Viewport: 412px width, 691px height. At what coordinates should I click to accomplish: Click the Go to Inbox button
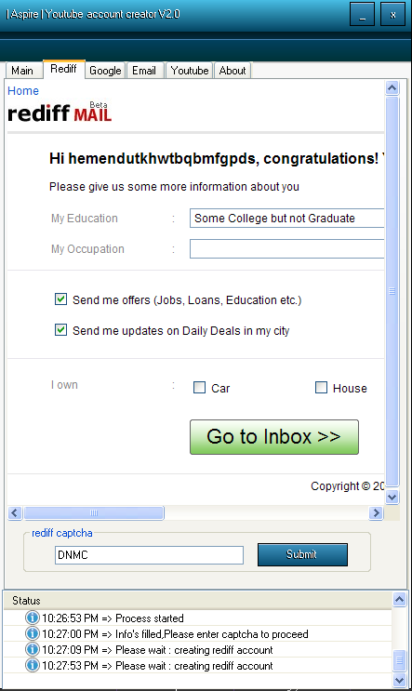(x=274, y=437)
